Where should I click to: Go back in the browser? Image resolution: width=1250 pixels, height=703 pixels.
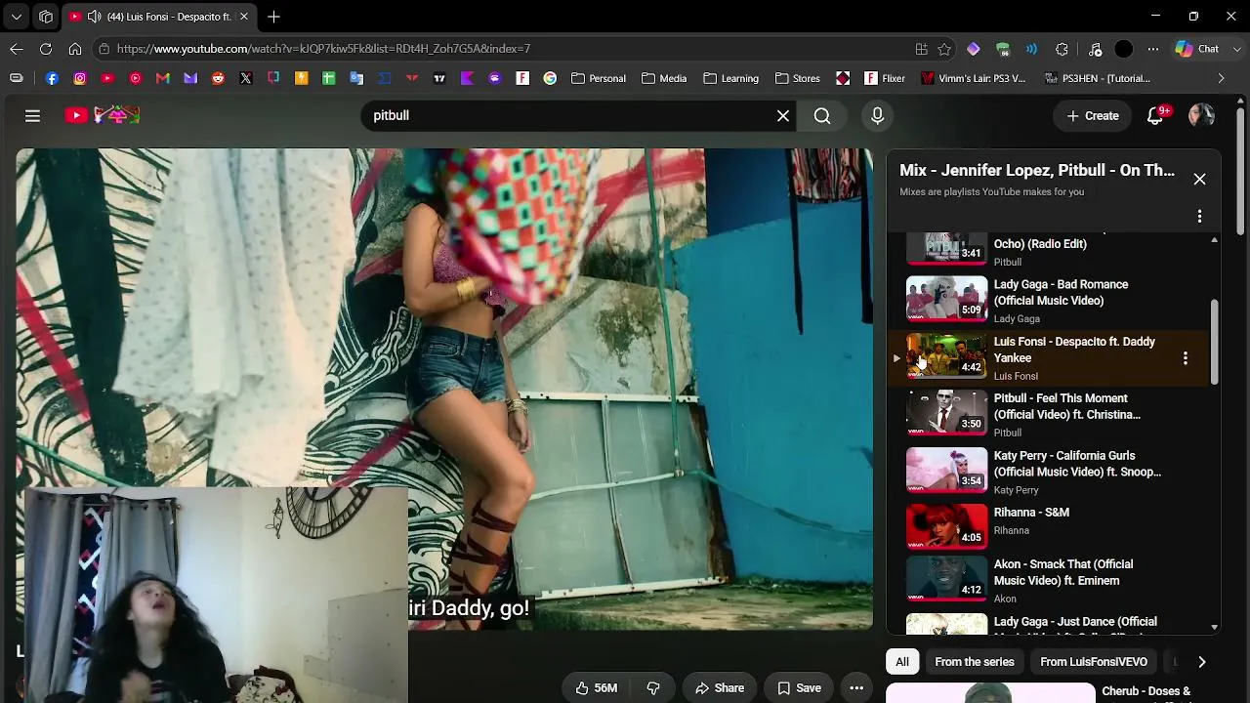(x=17, y=49)
